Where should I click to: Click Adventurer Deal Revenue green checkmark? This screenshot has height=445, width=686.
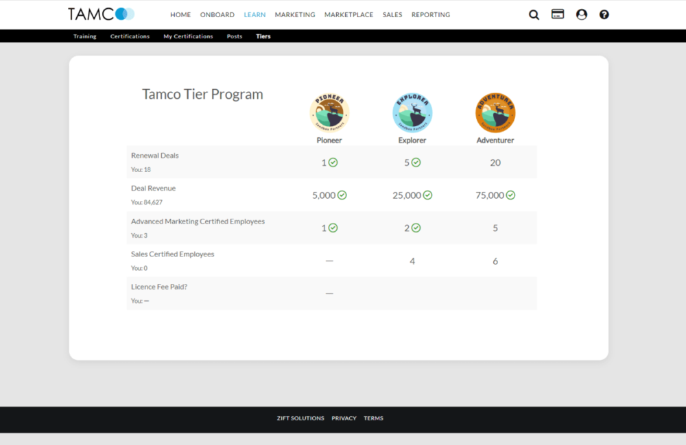510,195
